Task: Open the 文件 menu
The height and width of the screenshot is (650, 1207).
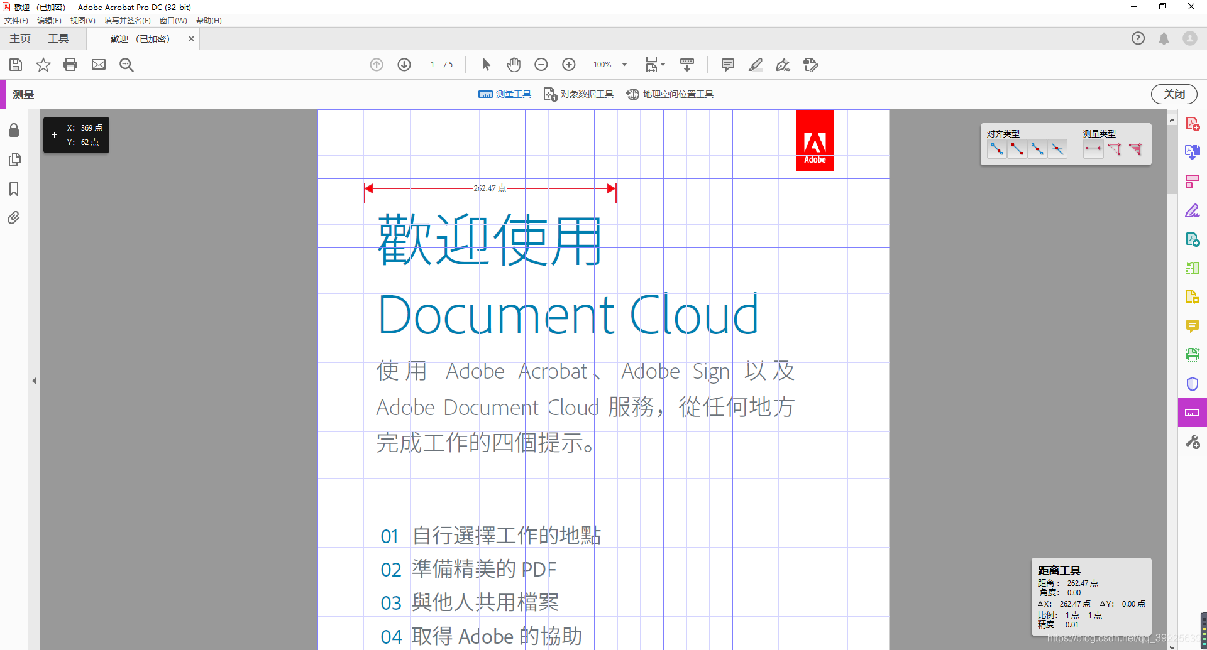Action: (x=16, y=20)
